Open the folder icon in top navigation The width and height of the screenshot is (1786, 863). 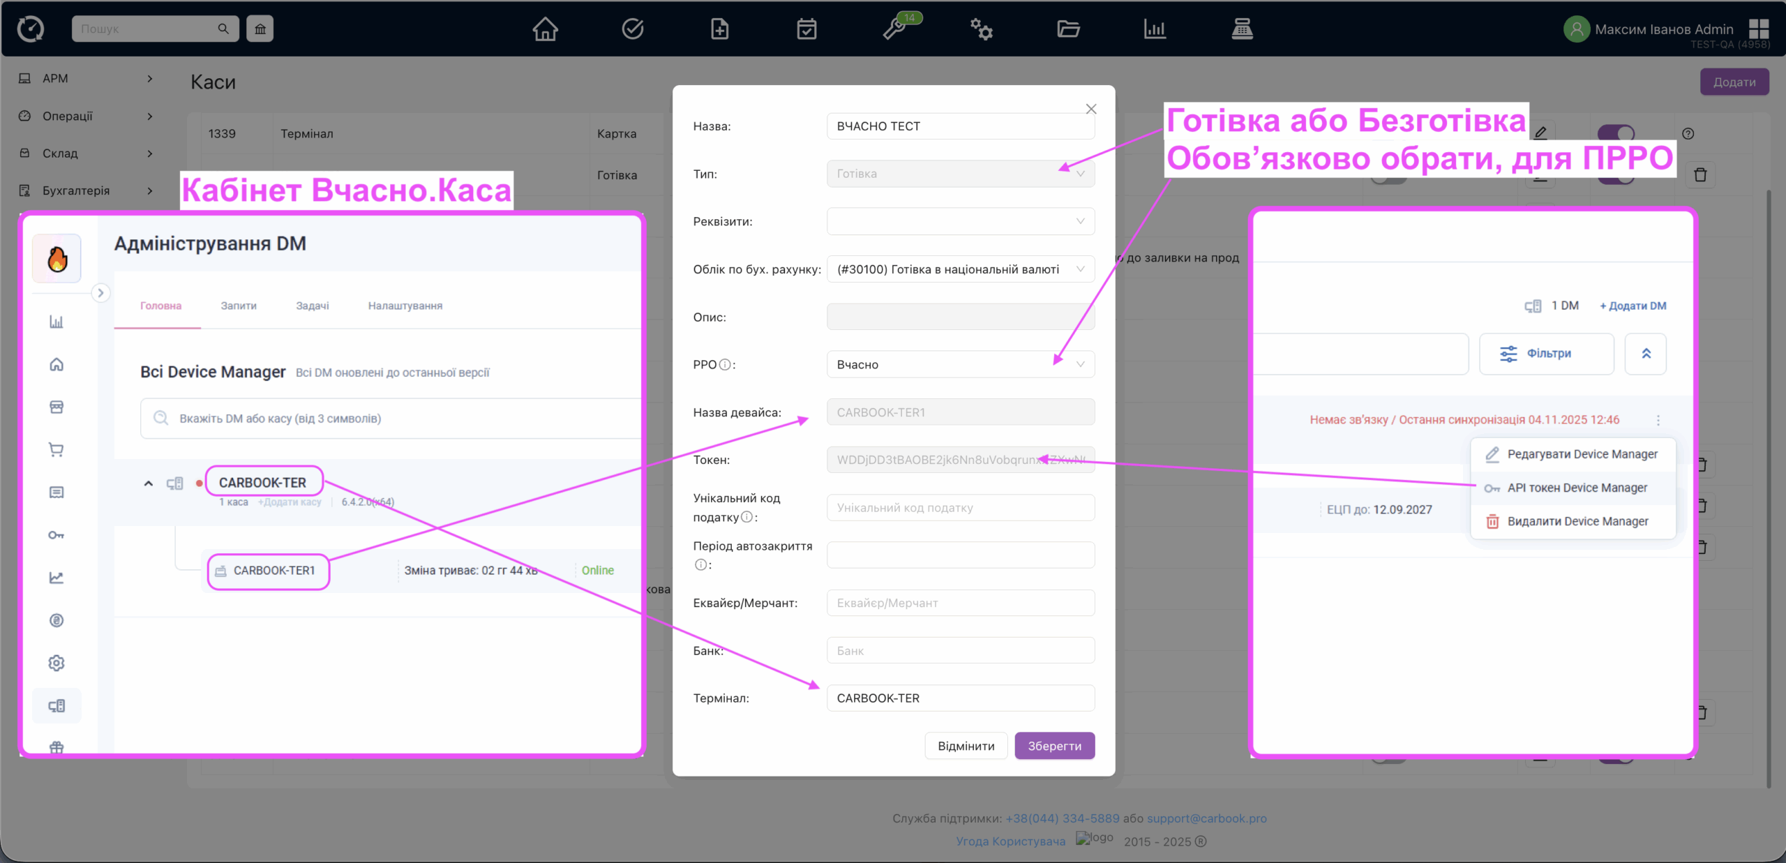[1067, 29]
